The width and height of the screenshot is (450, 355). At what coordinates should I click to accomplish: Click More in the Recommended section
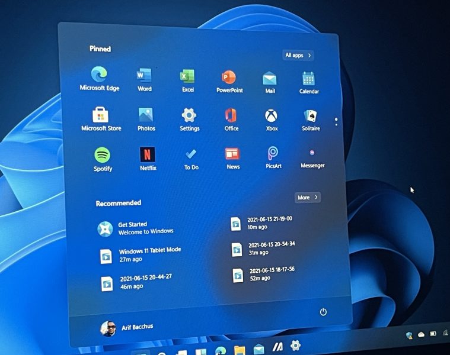tap(307, 197)
